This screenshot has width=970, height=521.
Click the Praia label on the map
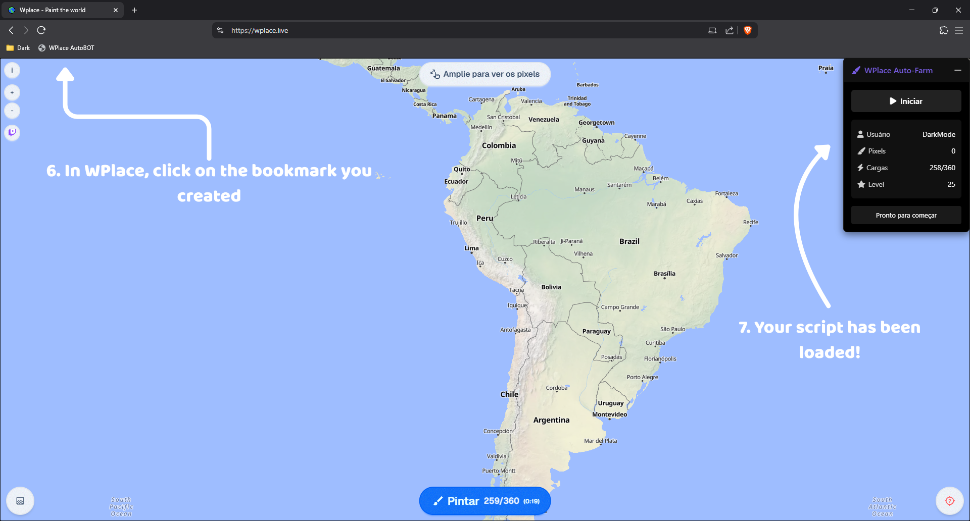(826, 68)
